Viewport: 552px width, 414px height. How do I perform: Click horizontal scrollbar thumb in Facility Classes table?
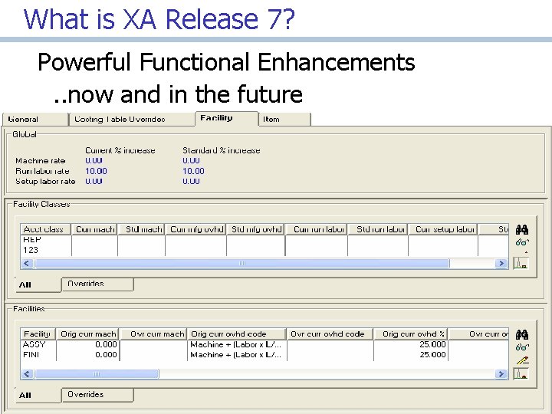pos(242,263)
